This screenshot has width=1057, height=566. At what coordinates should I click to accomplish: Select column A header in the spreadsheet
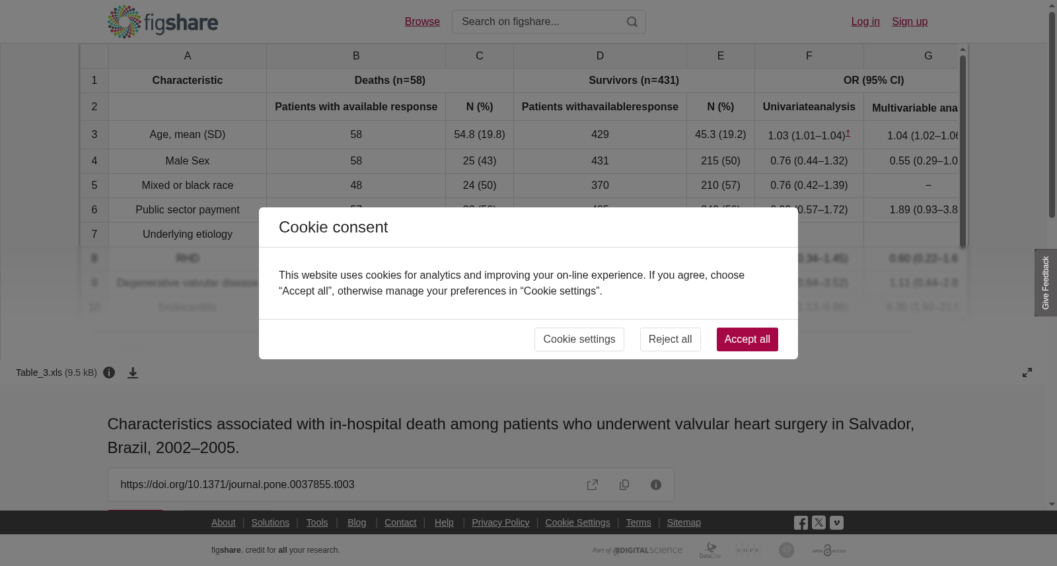188,56
